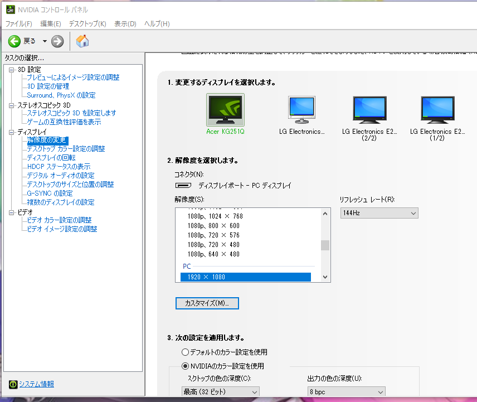Click the カスタマイズ(M)... button
477x402 pixels.
207,303
